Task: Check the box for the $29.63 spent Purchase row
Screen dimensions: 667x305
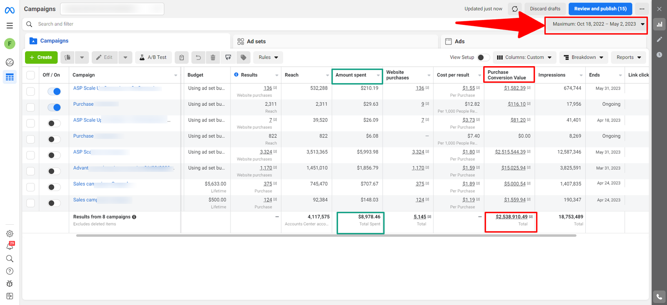Action: pyautogui.click(x=30, y=107)
